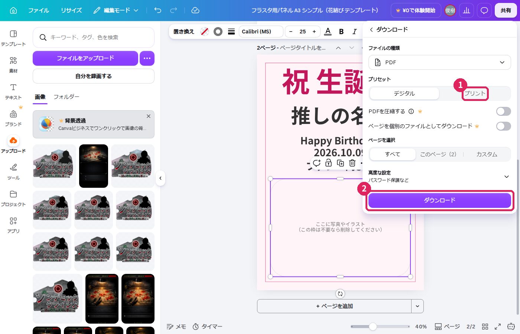Redo the last action
This screenshot has height=334, width=520.
tap(173, 10)
